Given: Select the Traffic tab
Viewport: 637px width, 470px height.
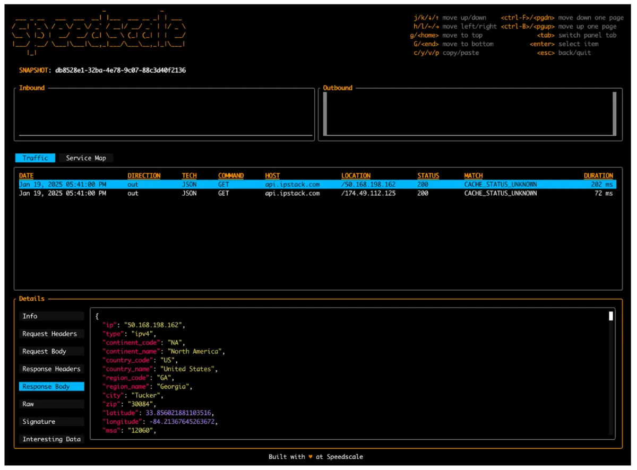Looking at the screenshot, I should (x=35, y=158).
